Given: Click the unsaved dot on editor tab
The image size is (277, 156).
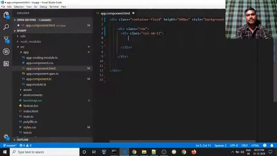Looking at the screenshot, I should click(133, 13).
